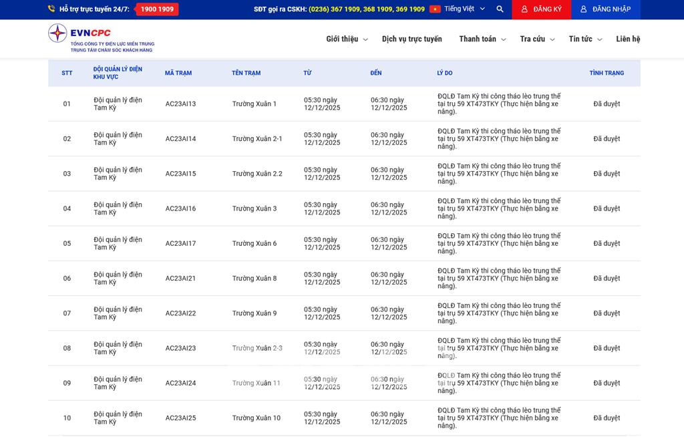Click the search magnifier icon
The width and height of the screenshot is (684, 437).
click(500, 9)
